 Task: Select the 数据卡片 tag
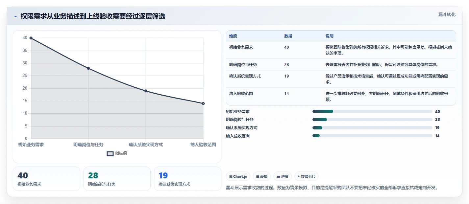(x=307, y=176)
